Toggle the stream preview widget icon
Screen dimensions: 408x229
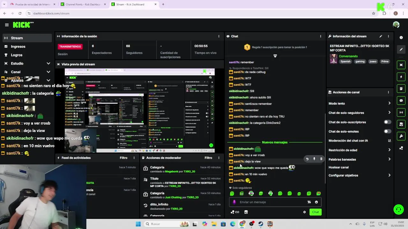401,65
